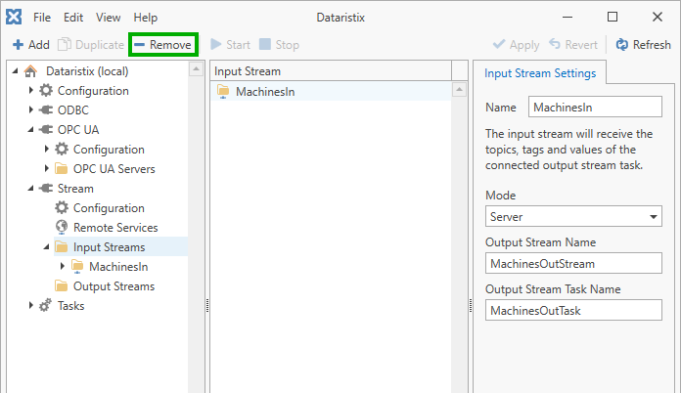This screenshot has width=681, height=393.
Task: Click the Tasks gears icon
Action: pyautogui.click(x=46, y=305)
